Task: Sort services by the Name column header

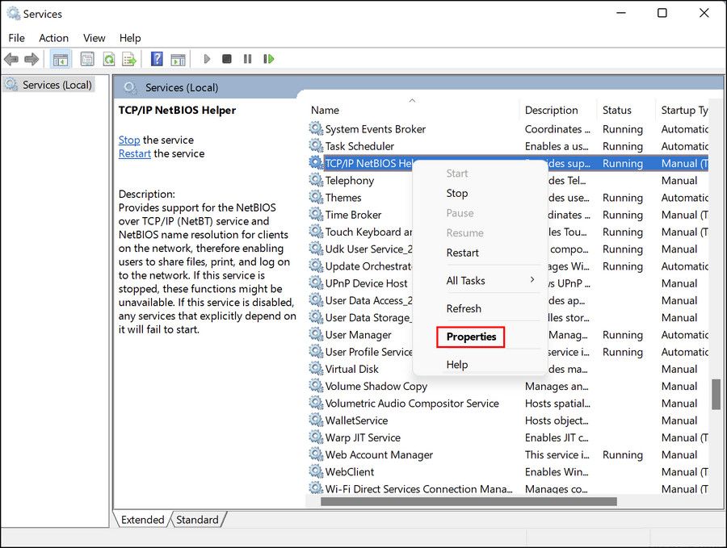Action: pos(325,110)
